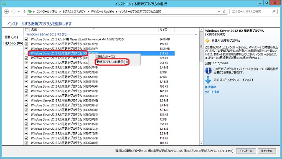Screen dimensions: 282x159
Task: Select the KB3055343 update row
Action: (x=99, y=96)
